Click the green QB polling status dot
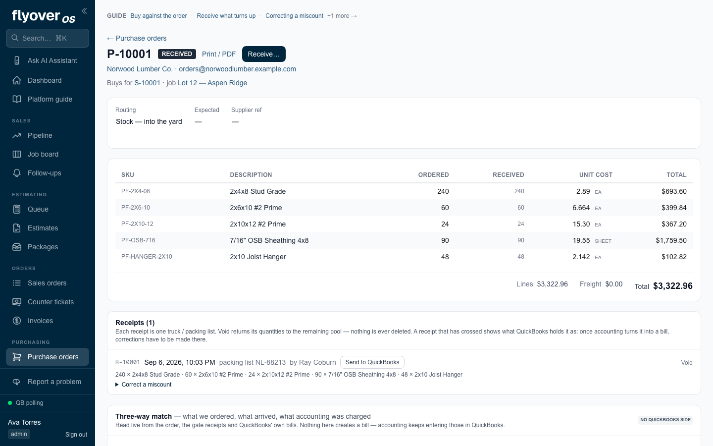Viewport: 713px width, 446px height. (x=10, y=403)
